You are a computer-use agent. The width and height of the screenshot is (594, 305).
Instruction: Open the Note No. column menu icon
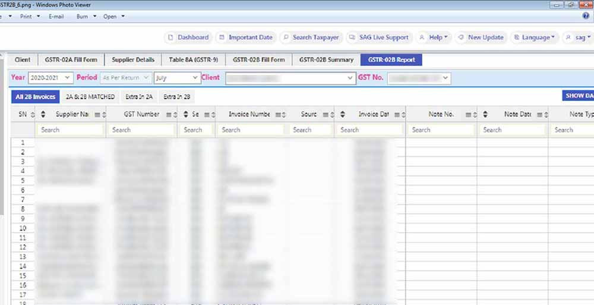pyautogui.click(x=468, y=115)
